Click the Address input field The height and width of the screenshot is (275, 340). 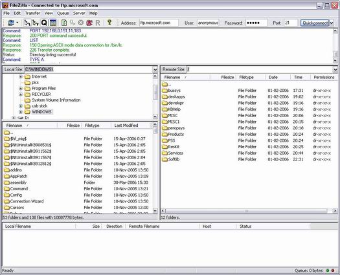[x=159, y=23]
